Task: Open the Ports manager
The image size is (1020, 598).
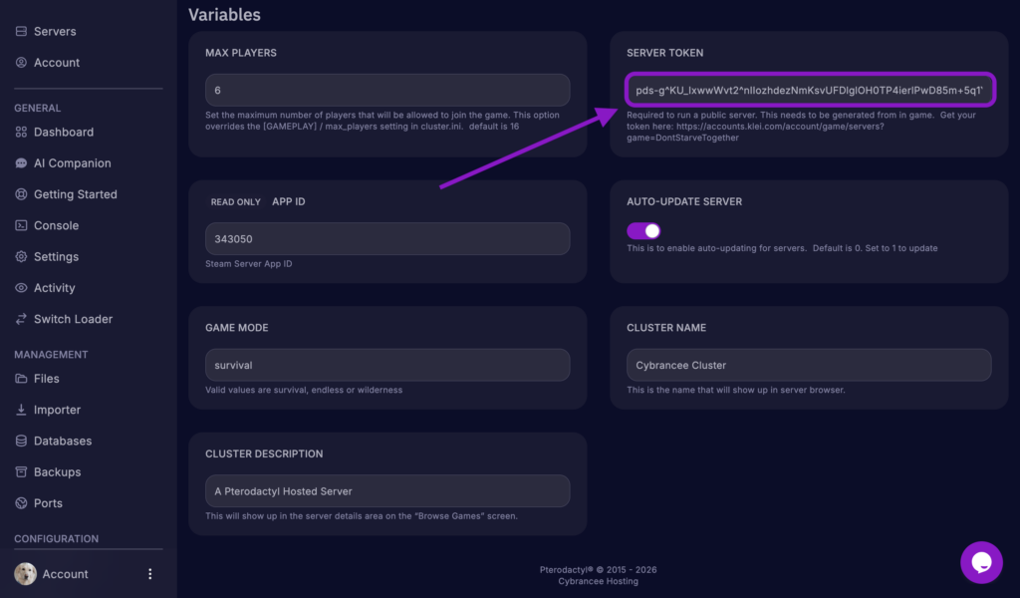Action: click(21, 502)
